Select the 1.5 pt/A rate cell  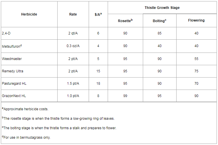point(73,84)
